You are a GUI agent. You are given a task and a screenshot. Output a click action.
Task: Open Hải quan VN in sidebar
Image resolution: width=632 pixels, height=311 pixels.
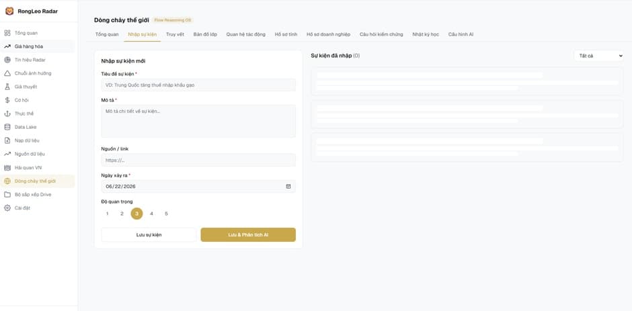click(x=37, y=167)
